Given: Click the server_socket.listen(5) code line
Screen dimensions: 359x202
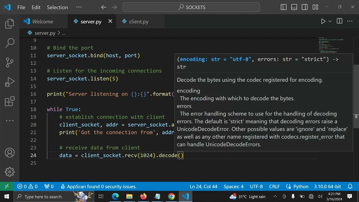Looking at the screenshot, I should point(82,79).
